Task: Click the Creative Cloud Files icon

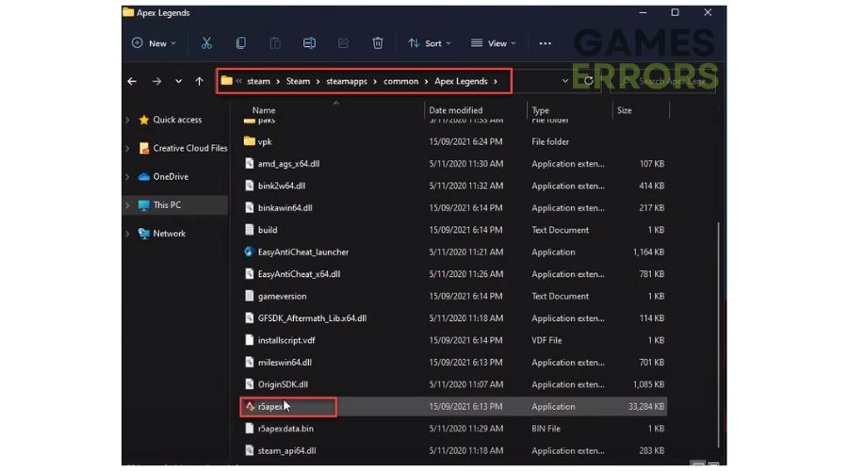Action: [x=144, y=148]
